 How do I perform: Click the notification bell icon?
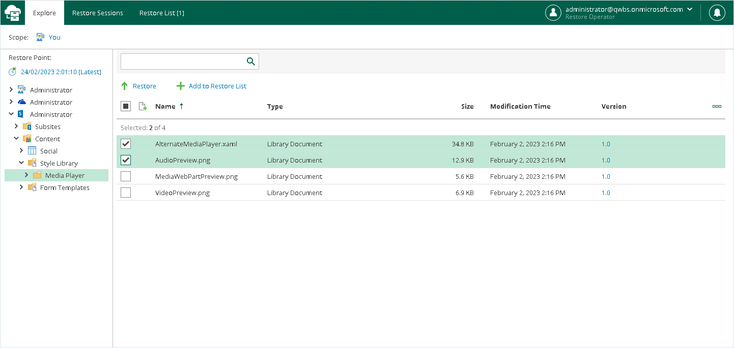717,13
